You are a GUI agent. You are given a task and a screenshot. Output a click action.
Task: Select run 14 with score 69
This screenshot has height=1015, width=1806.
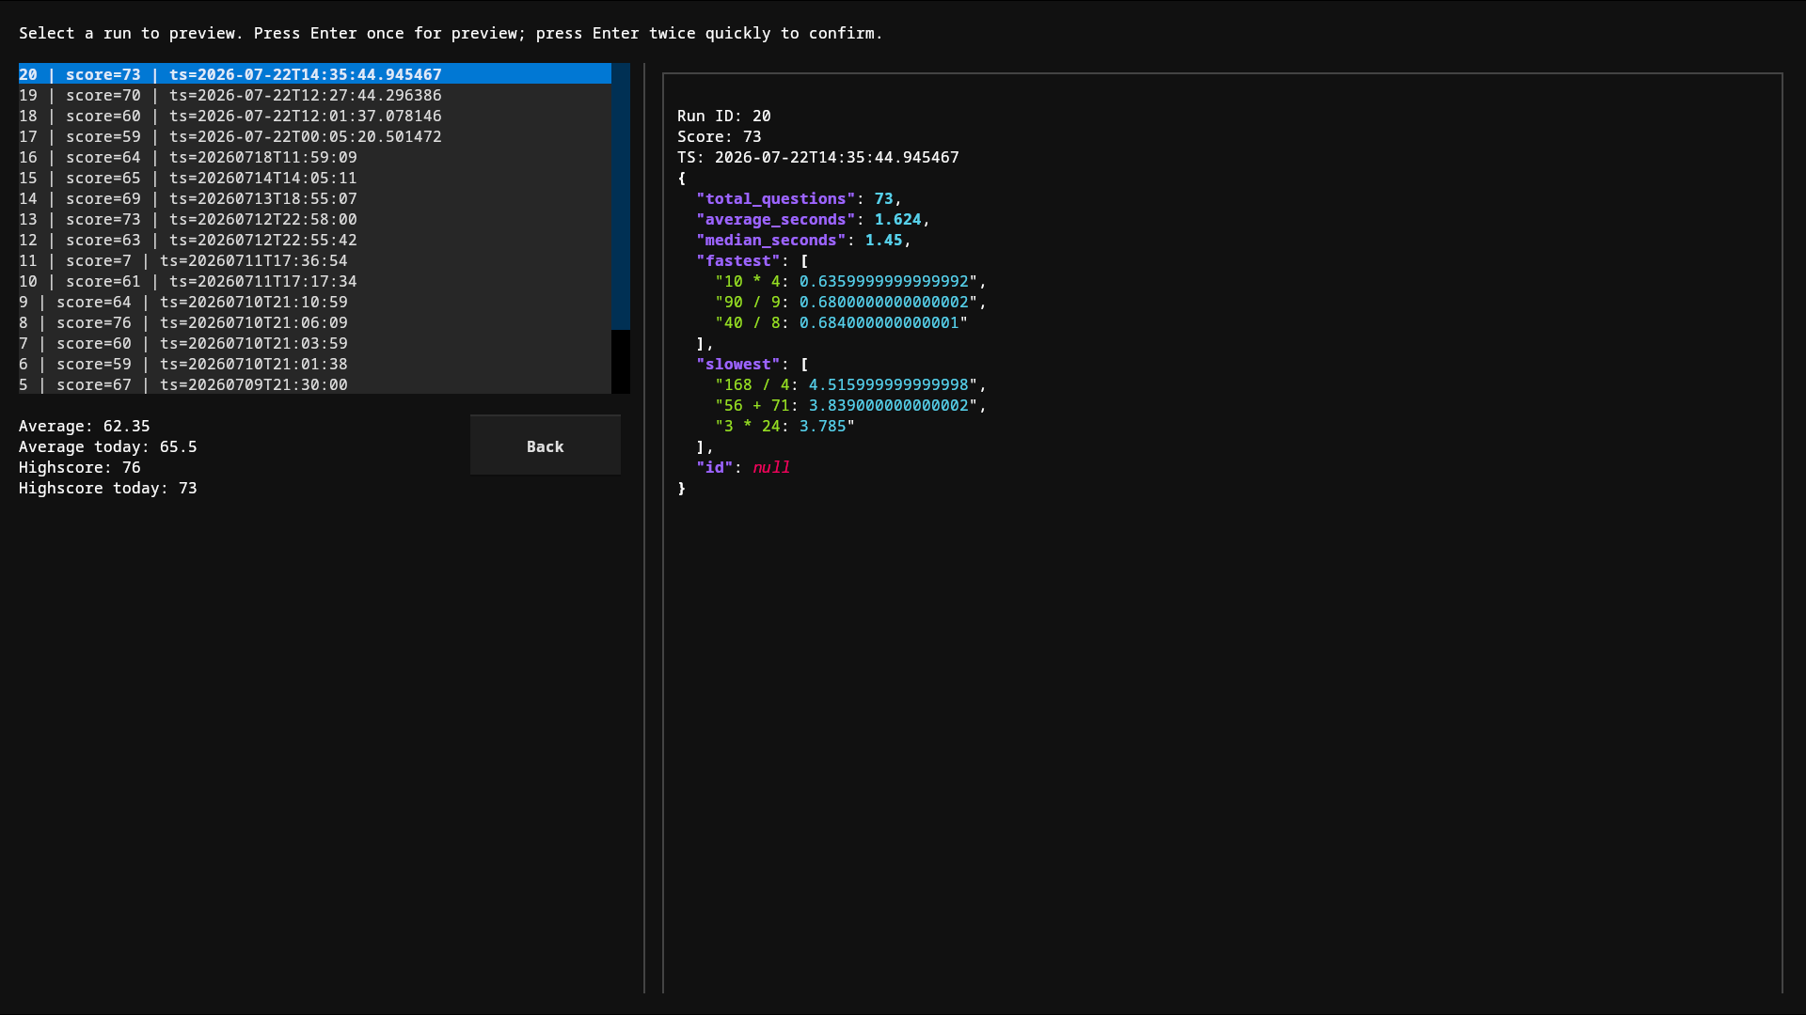click(315, 198)
